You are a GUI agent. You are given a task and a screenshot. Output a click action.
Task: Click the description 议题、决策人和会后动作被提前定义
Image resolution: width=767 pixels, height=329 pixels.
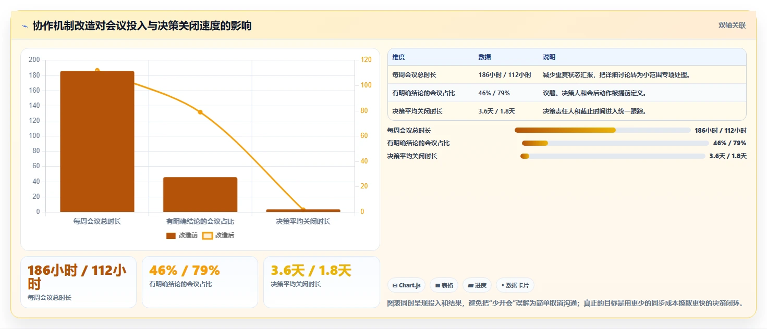click(x=595, y=93)
